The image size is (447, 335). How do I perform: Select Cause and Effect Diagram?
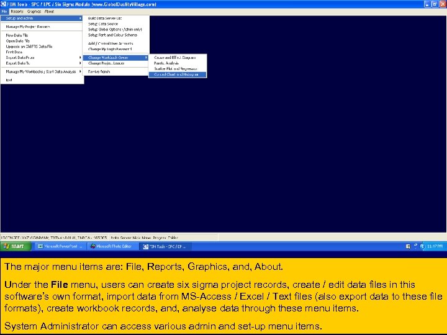(178, 58)
